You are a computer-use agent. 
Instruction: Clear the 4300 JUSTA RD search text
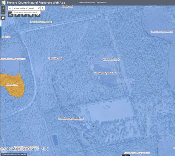click(39, 8)
